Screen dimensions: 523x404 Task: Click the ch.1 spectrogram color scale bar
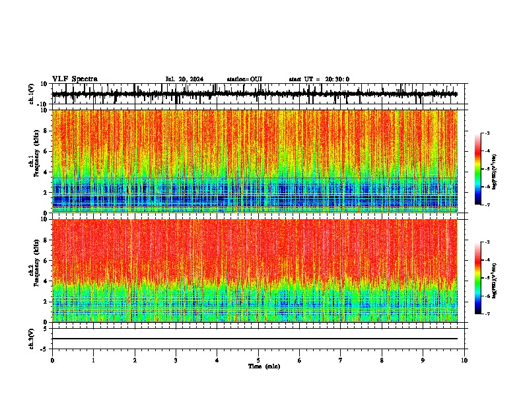[x=478, y=169]
